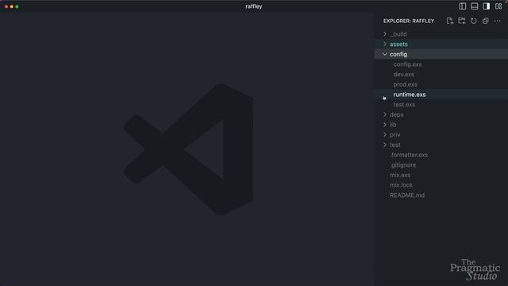Click the New Folder icon in Explorer
Viewport: 508px width, 286px height.
pos(462,21)
